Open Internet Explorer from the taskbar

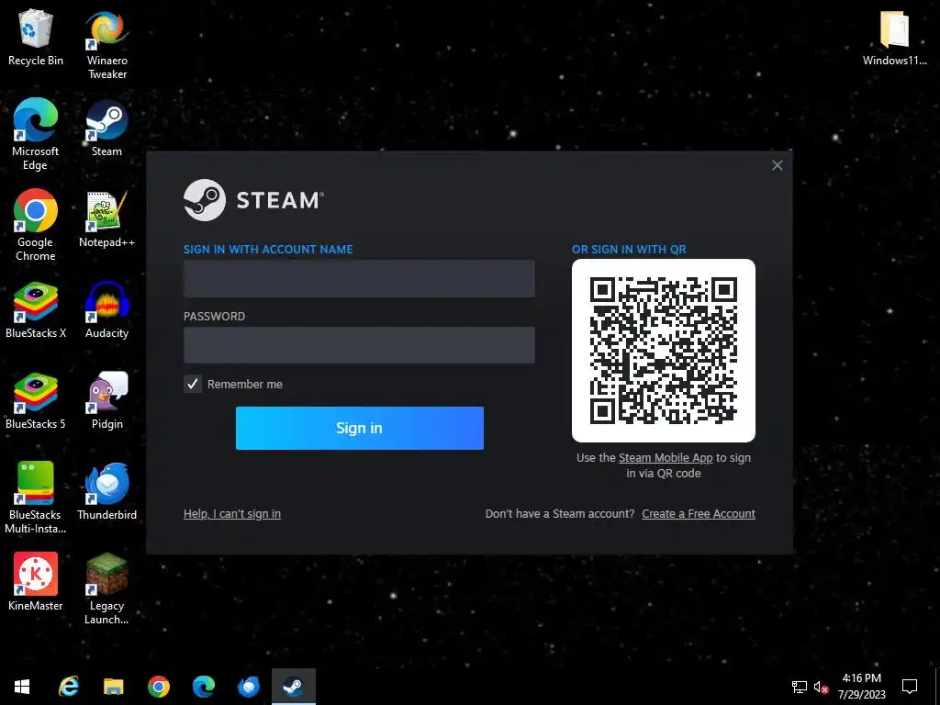pos(68,687)
